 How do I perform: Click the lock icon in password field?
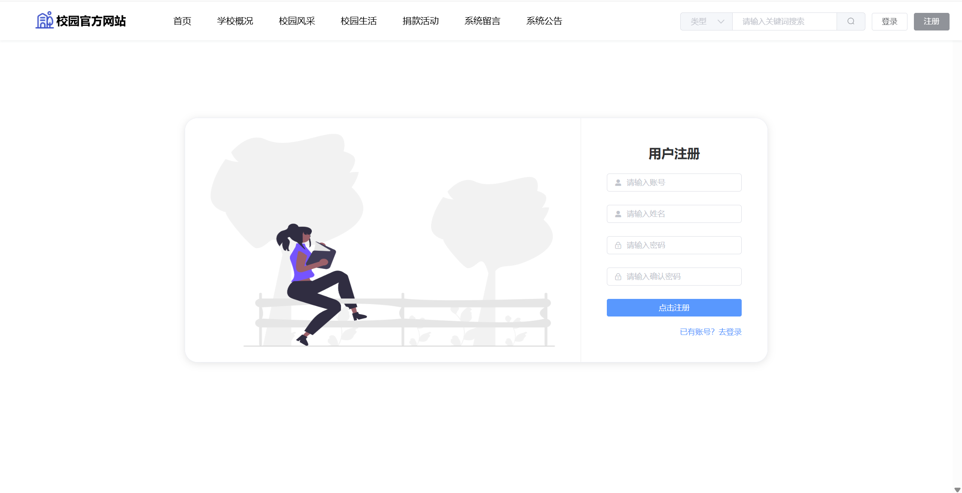(x=618, y=245)
